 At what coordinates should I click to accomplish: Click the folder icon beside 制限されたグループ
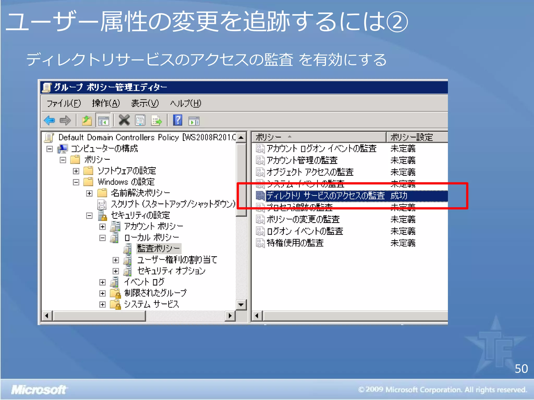pos(115,293)
